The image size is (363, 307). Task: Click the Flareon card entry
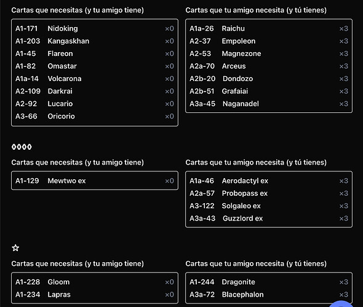pos(95,53)
